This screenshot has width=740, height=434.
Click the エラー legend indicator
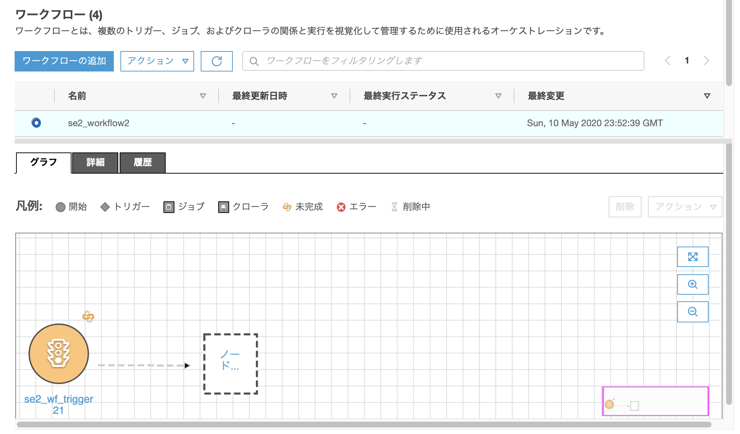point(340,206)
